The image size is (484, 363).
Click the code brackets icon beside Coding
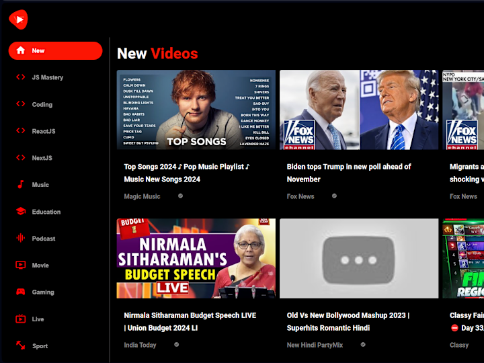(x=21, y=104)
